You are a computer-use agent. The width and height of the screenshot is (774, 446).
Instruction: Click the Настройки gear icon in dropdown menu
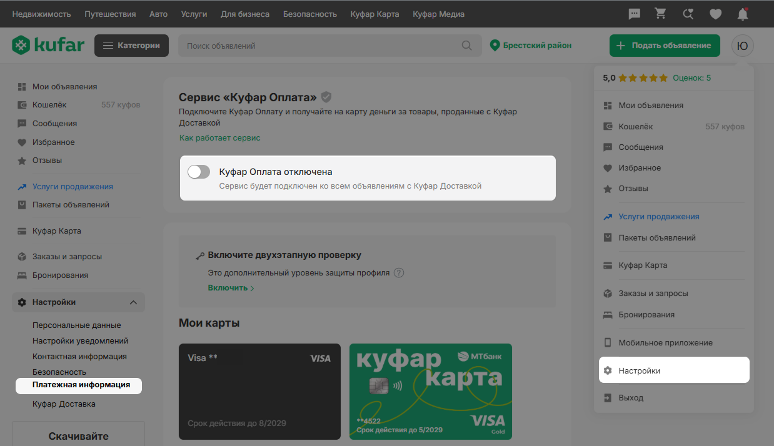pyautogui.click(x=608, y=371)
